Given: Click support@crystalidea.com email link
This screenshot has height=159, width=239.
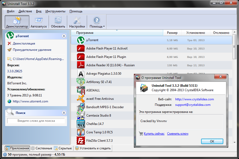Looking at the screenshot, I should pyautogui.click(x=193, y=105).
